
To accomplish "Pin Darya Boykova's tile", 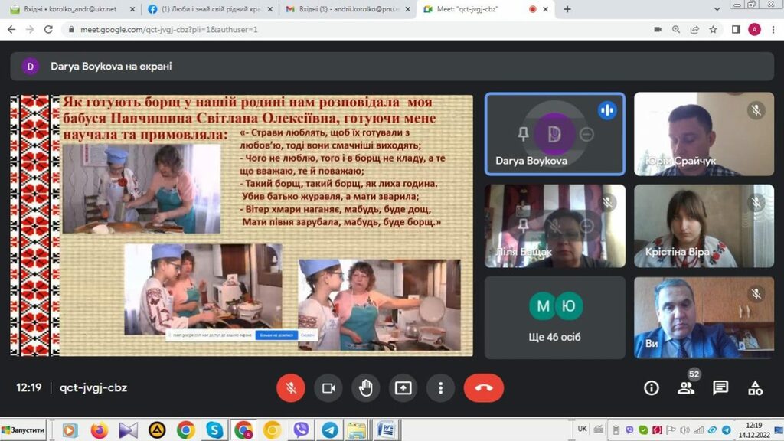I will pyautogui.click(x=523, y=135).
